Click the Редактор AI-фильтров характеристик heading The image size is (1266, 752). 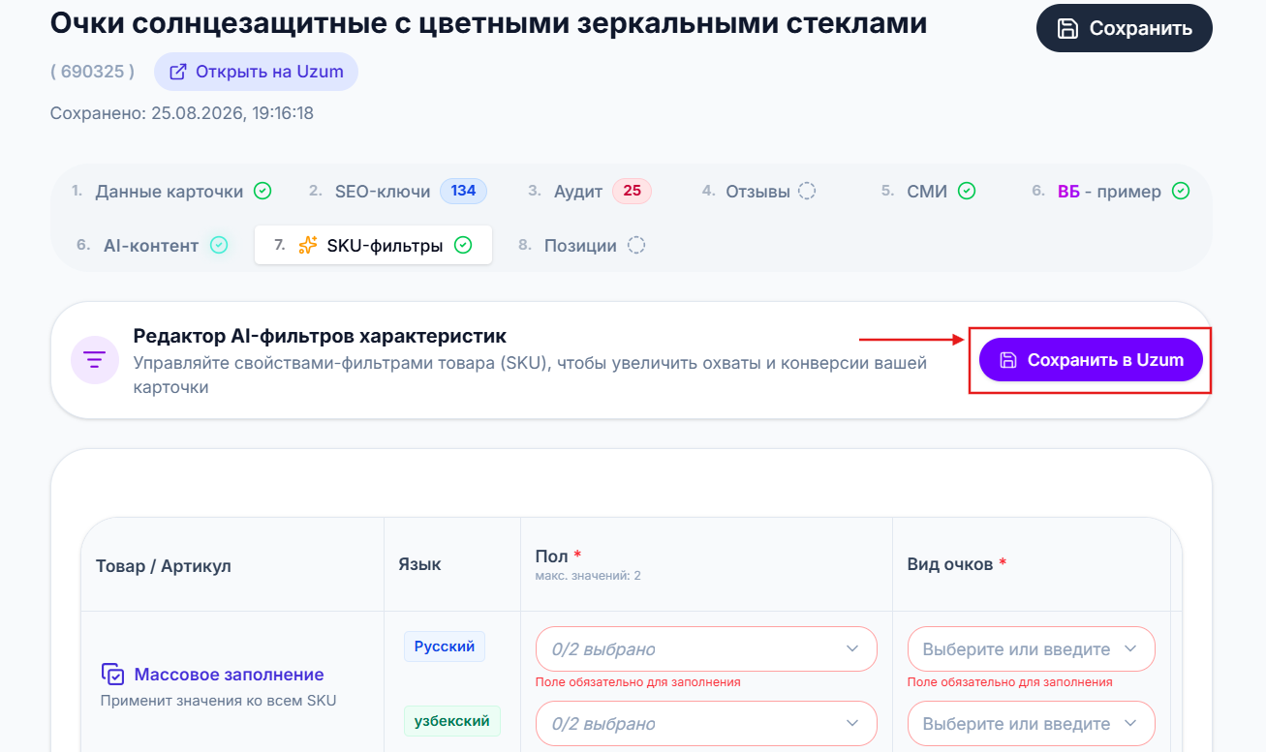[x=320, y=336]
